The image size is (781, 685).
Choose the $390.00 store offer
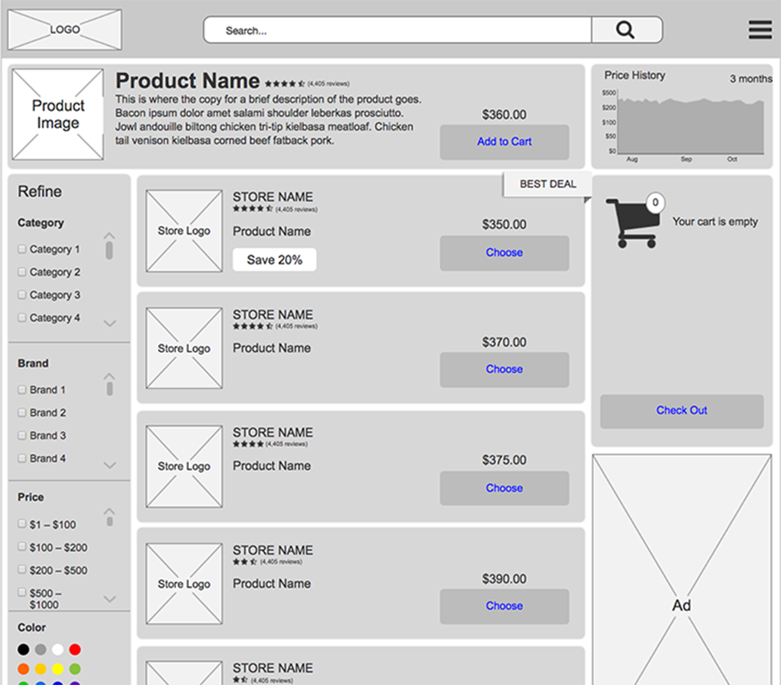pos(504,606)
